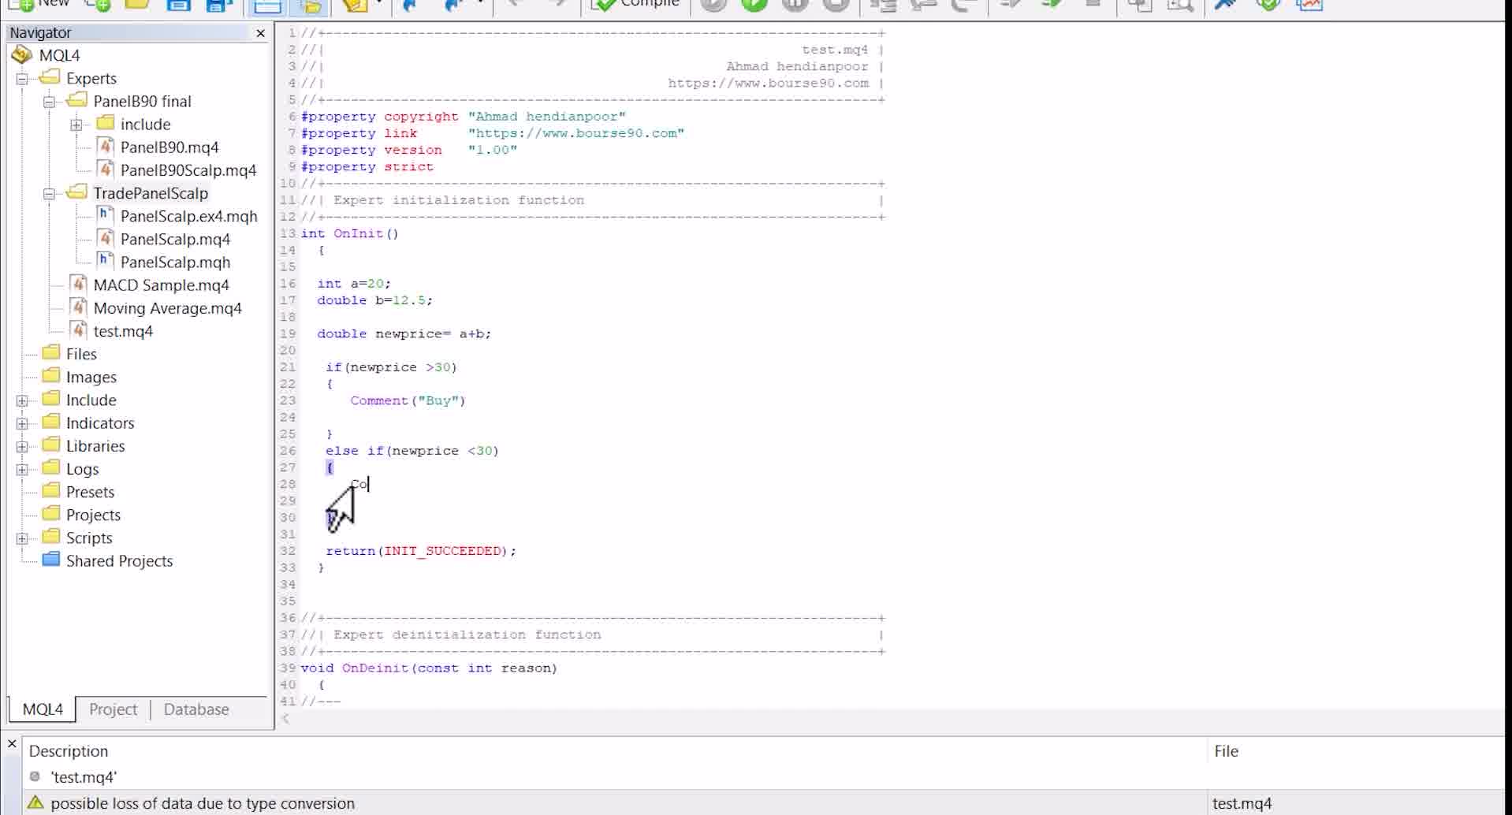Click the File column header
1512x815 pixels.
coord(1356,751)
